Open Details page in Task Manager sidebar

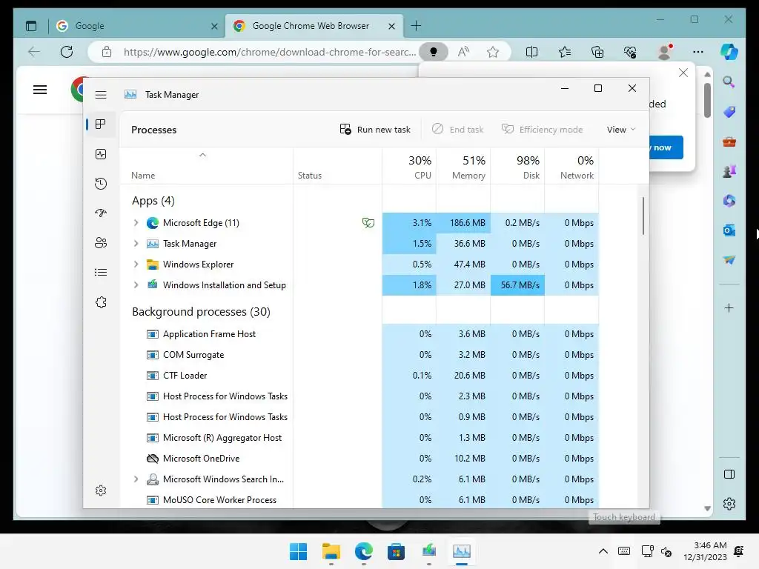[x=101, y=273]
